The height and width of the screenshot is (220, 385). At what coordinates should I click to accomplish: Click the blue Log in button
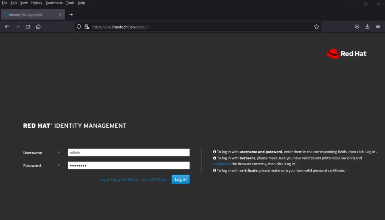pos(180,179)
